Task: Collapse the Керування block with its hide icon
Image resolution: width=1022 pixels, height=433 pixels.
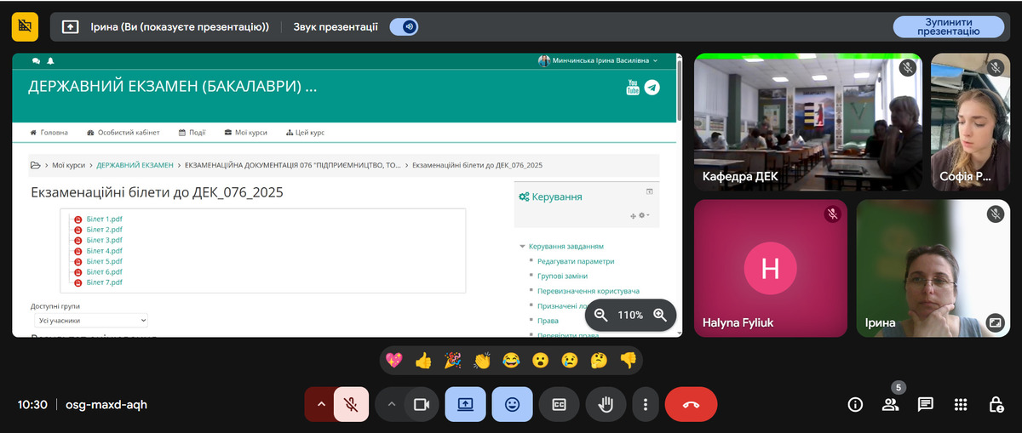Action: tap(649, 191)
